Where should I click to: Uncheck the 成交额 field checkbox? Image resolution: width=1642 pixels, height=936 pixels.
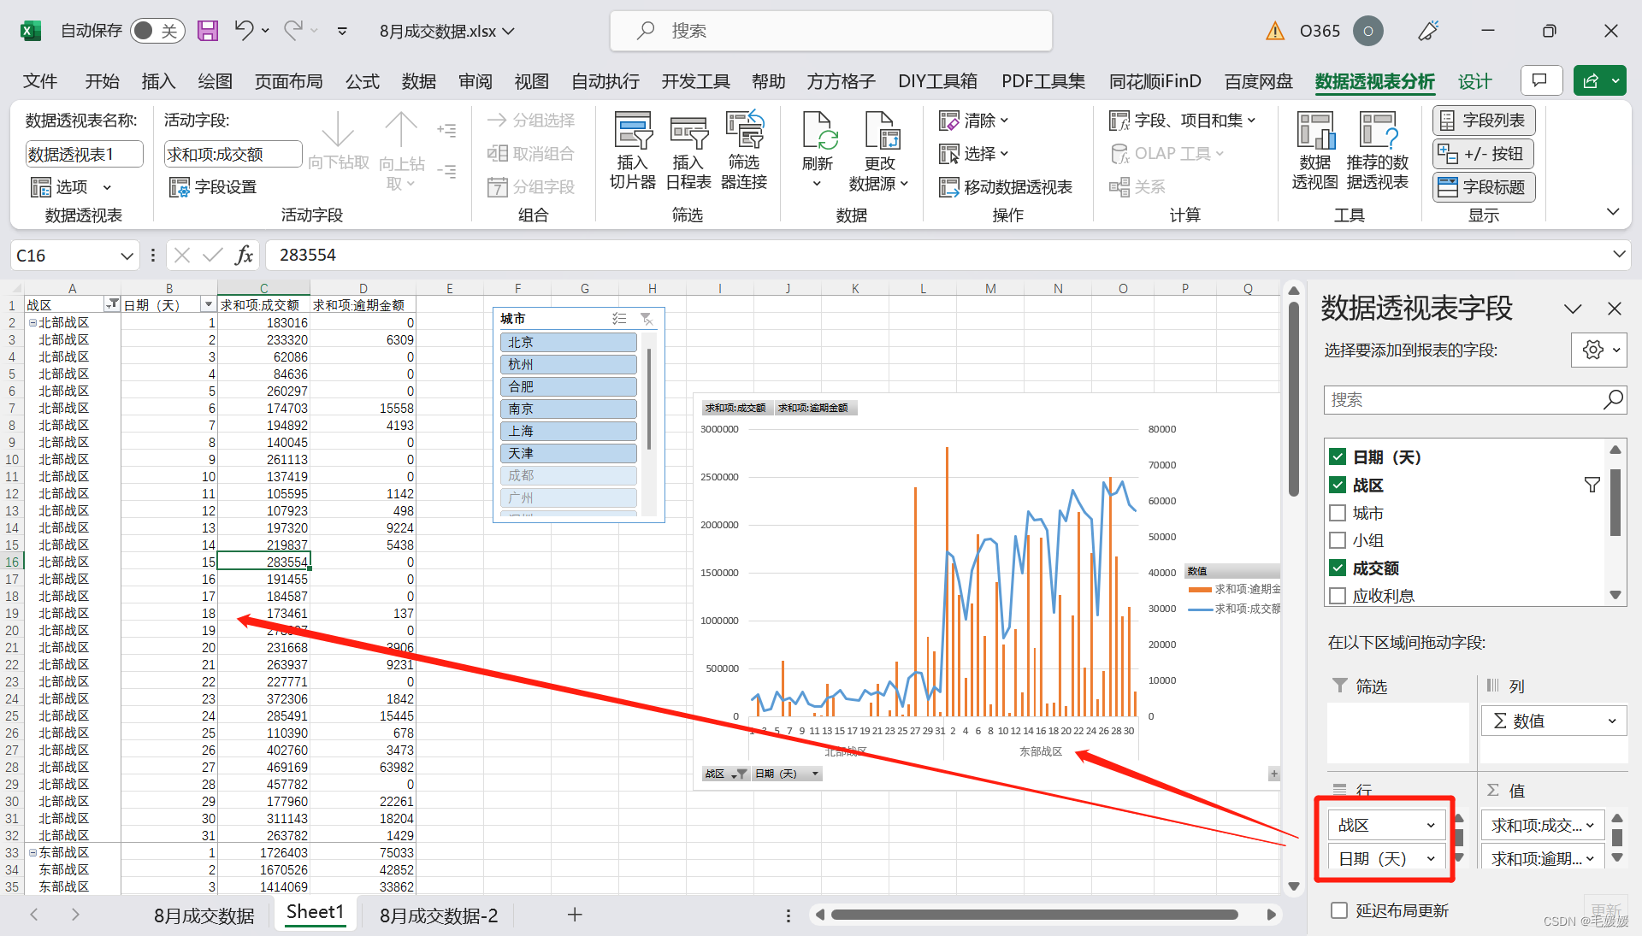1338,568
